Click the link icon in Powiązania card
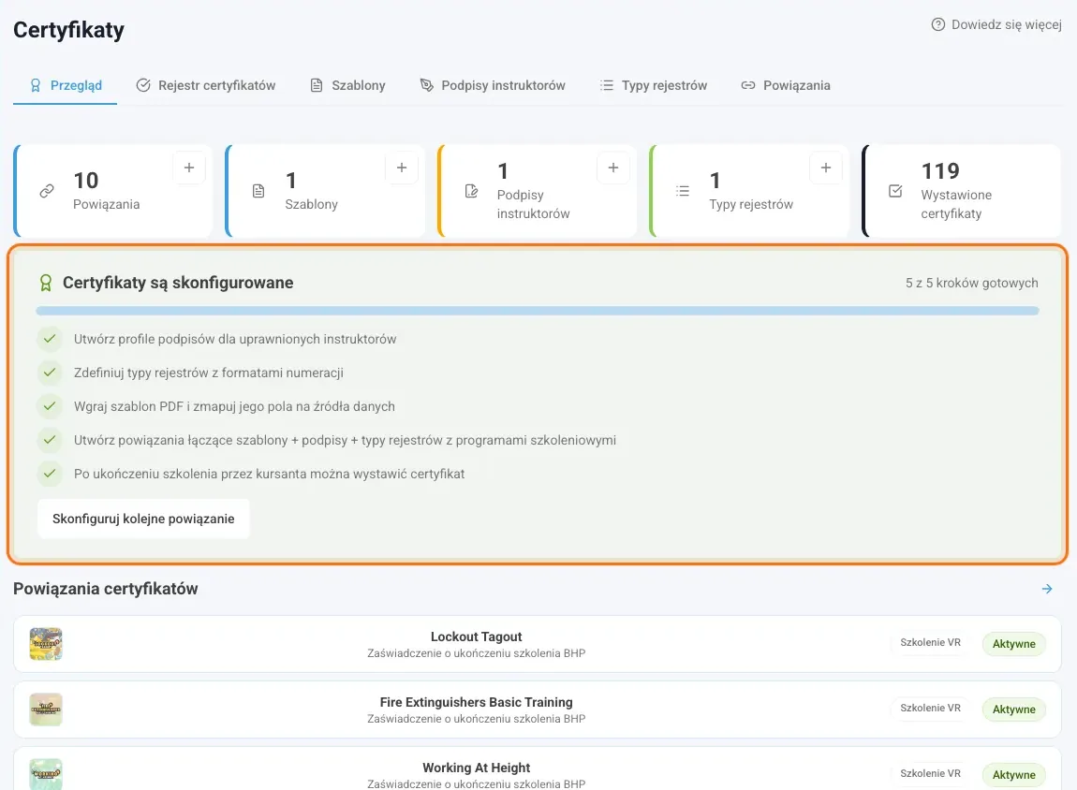The image size is (1077, 790). 47,191
